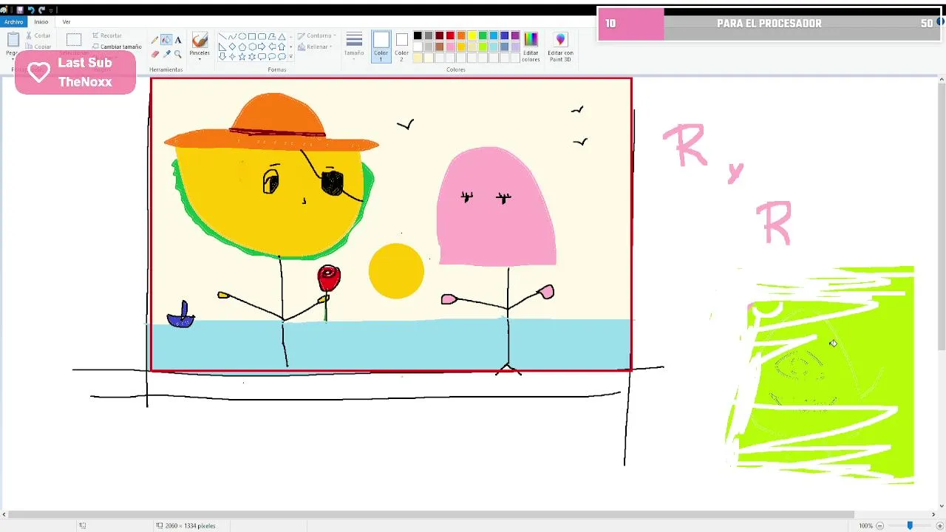The width and height of the screenshot is (946, 532).
Task: Pick the purple color swatch
Action: (x=515, y=35)
